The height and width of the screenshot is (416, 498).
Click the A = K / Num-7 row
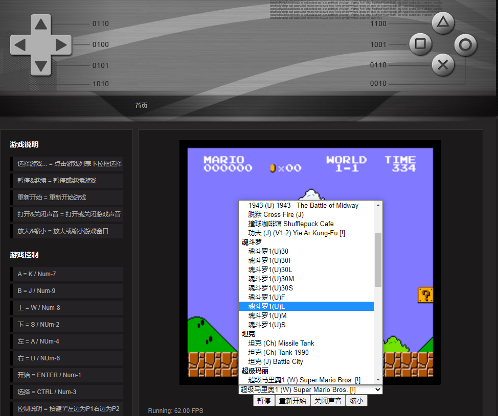(x=67, y=274)
